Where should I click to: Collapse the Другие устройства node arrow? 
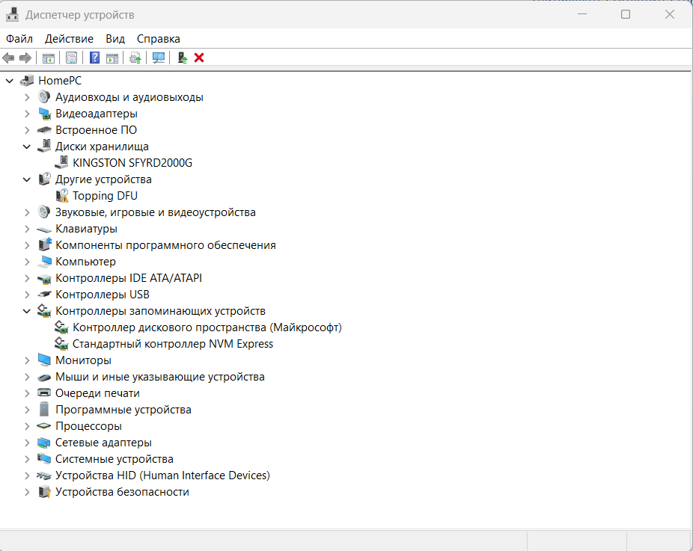tap(27, 179)
